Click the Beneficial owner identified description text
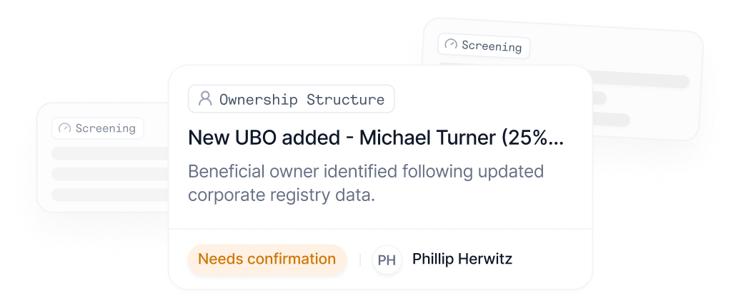The width and height of the screenshot is (741, 298). pos(366,183)
